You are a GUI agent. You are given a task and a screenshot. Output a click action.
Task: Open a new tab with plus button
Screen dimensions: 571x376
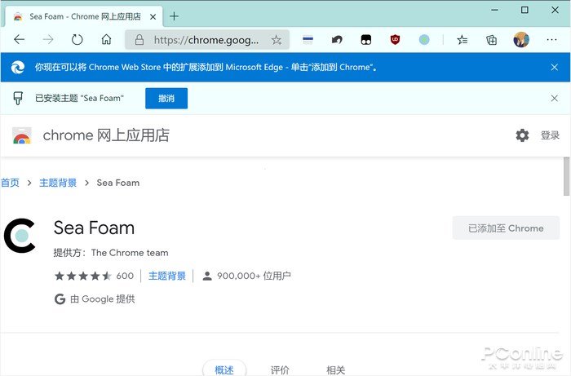[174, 16]
